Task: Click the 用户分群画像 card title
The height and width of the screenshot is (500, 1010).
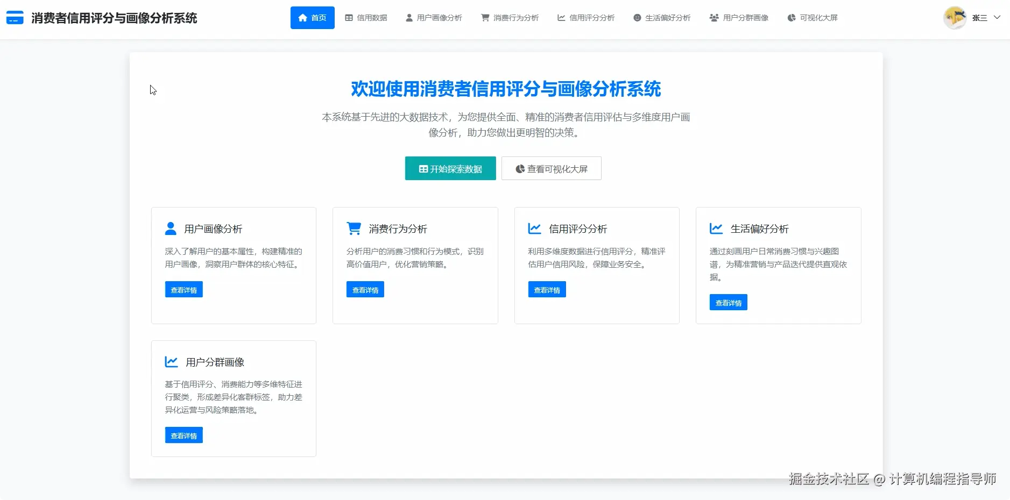Action: coord(215,362)
